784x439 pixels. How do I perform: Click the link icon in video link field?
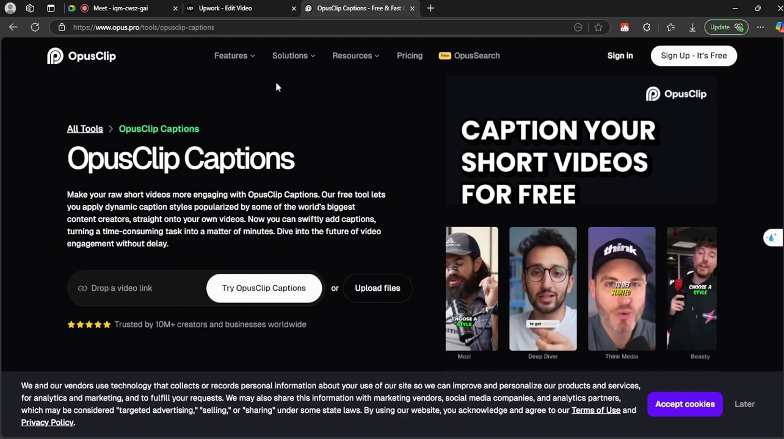point(82,288)
